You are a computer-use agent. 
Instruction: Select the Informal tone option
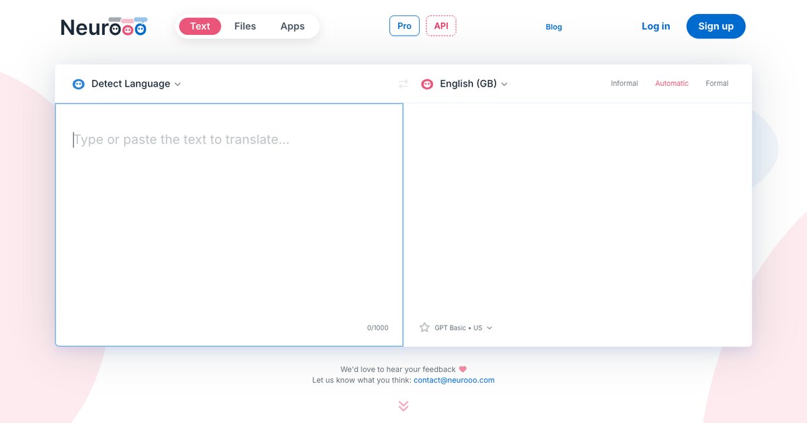624,84
